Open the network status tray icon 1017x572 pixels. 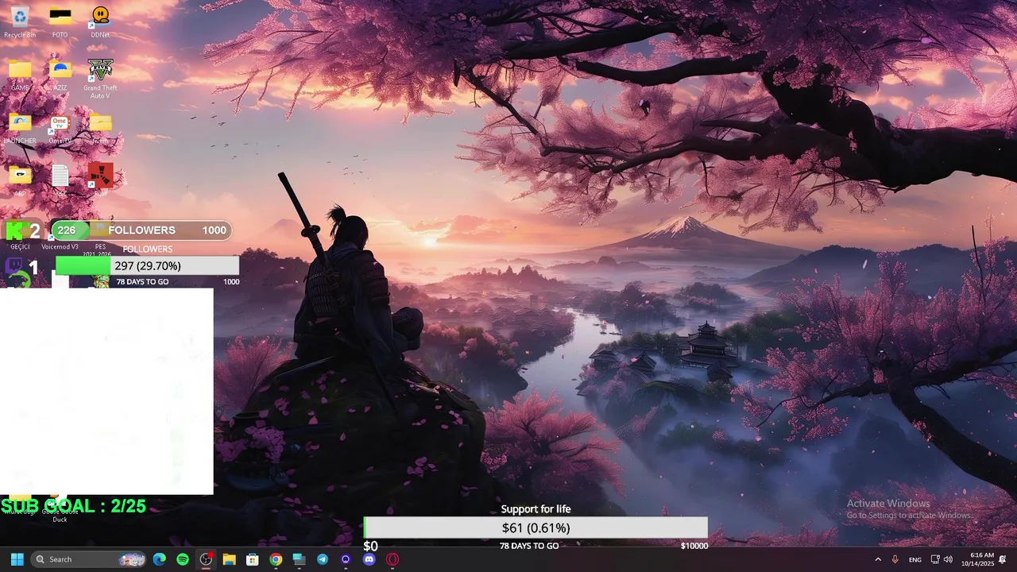pos(935,559)
